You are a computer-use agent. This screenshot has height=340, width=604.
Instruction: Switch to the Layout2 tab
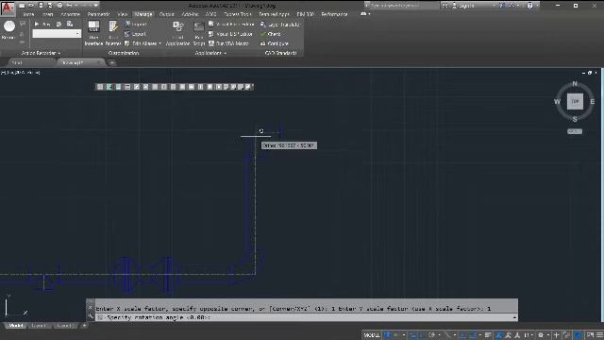[x=64, y=326]
